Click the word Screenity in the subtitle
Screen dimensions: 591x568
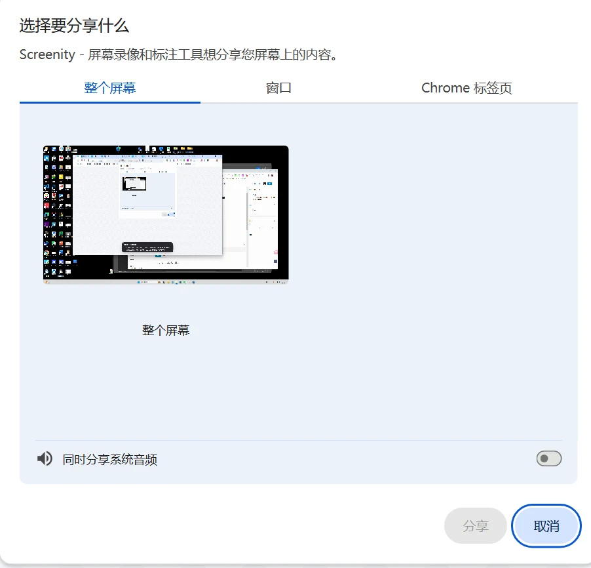click(47, 54)
